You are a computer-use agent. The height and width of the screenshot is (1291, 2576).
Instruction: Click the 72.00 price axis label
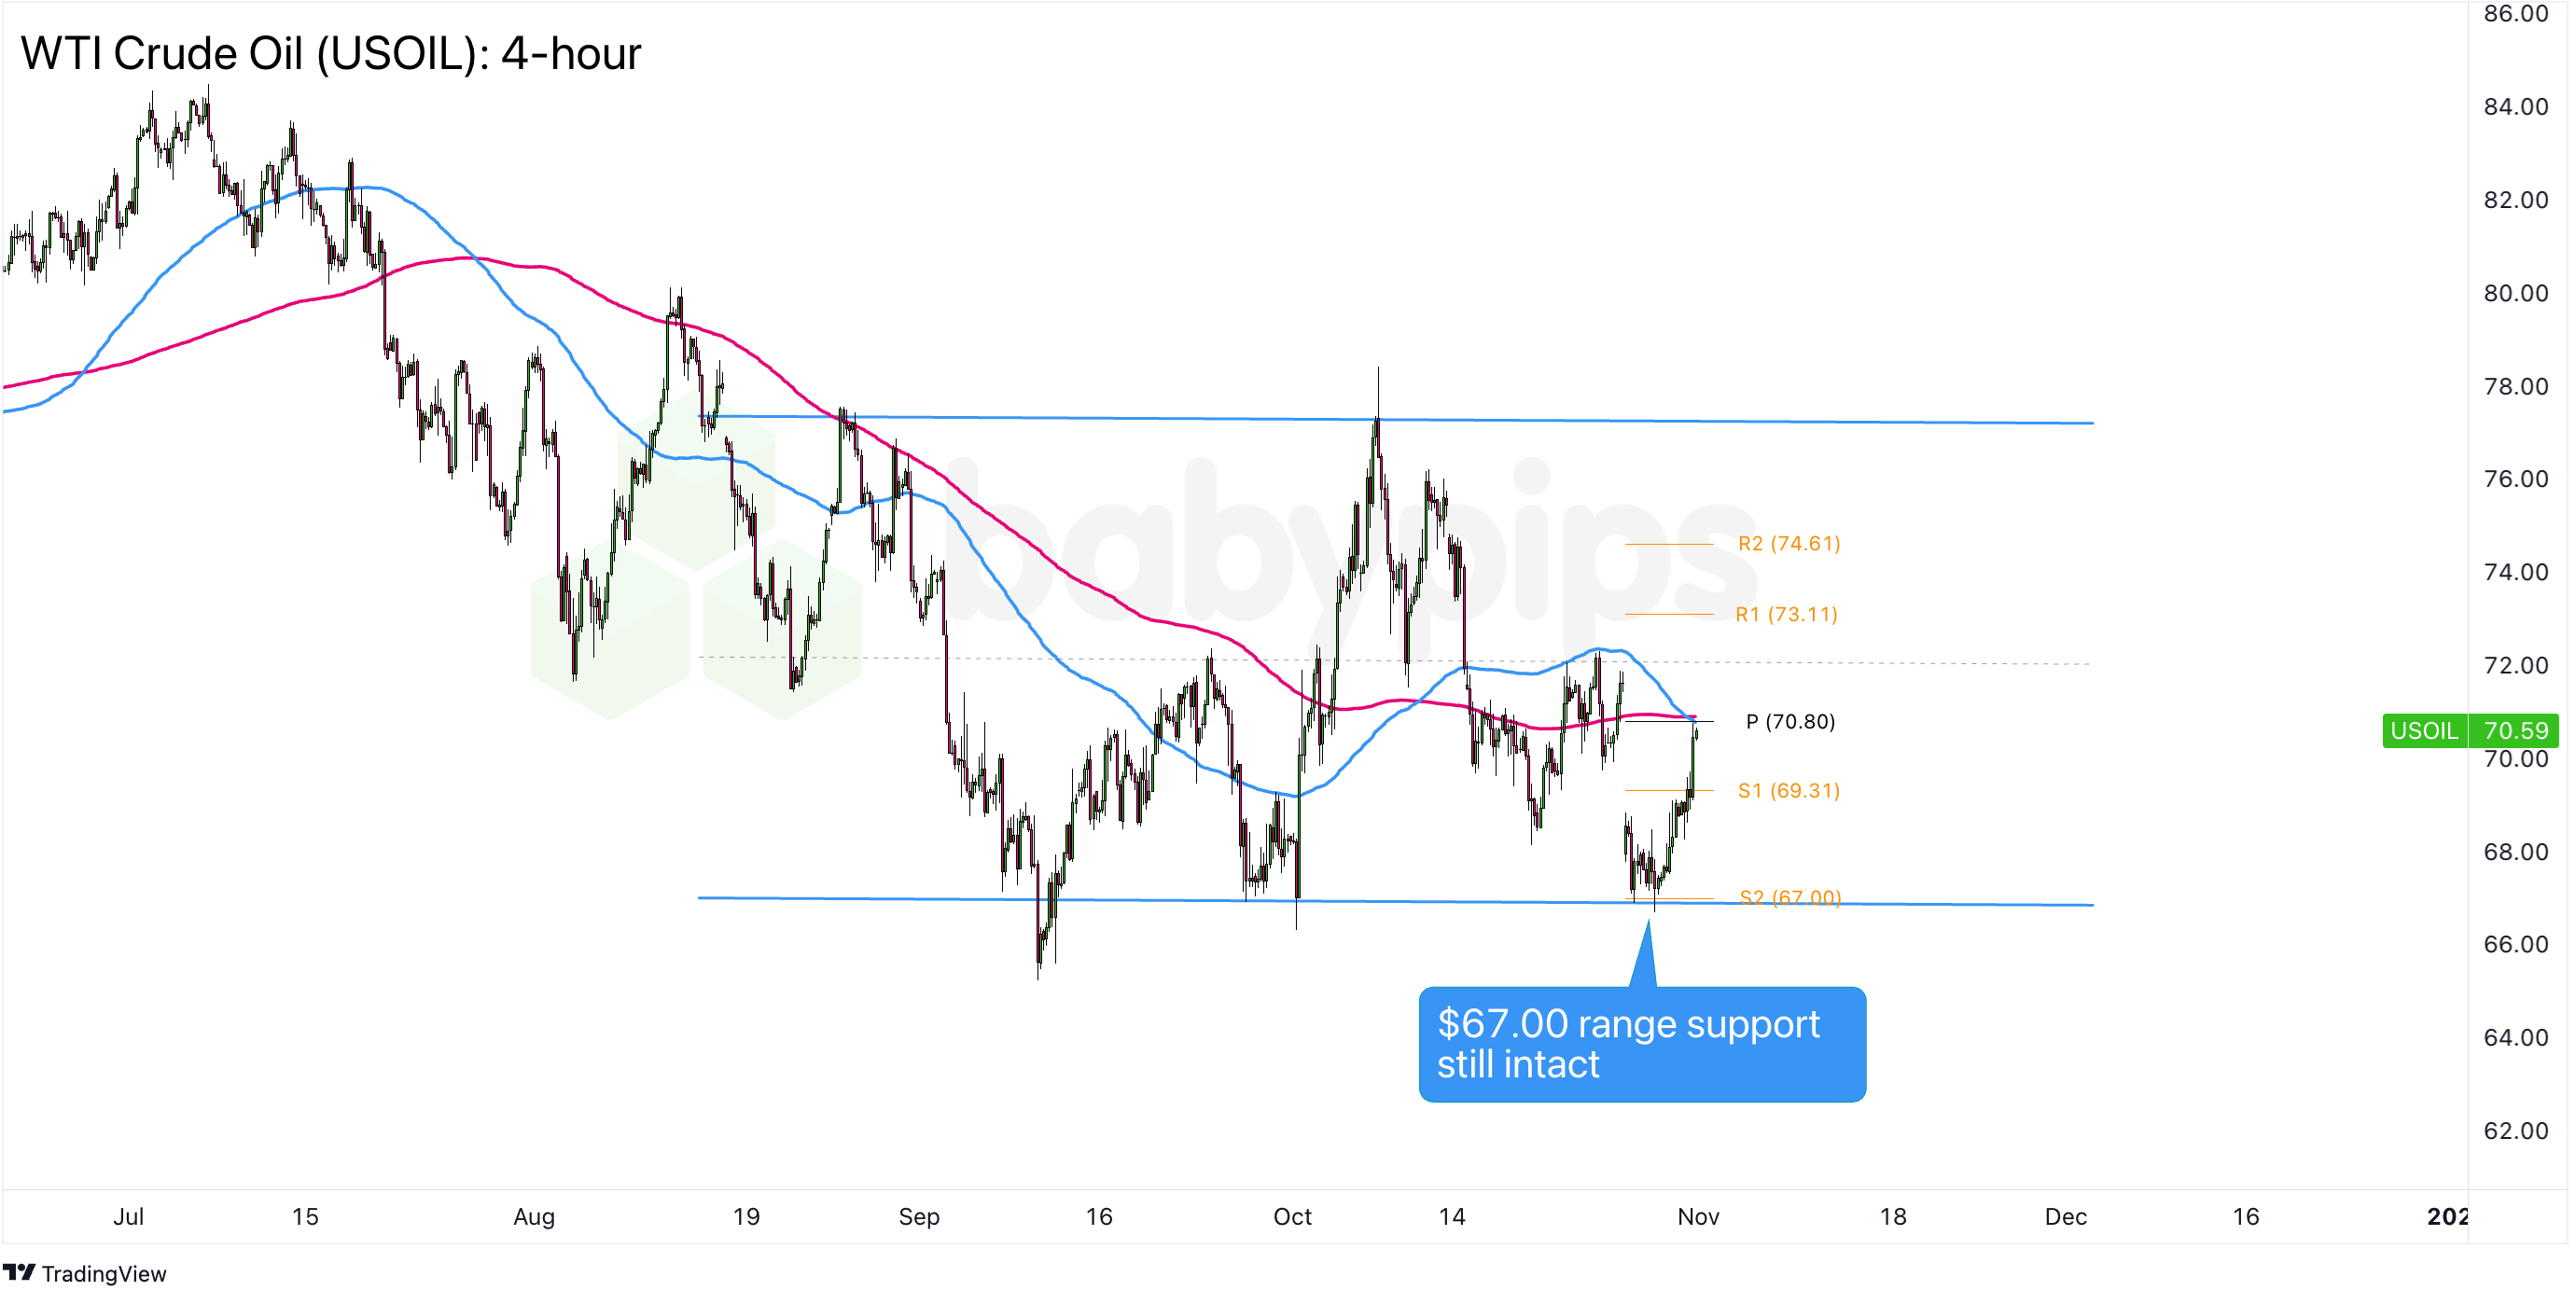pyautogui.click(x=2516, y=665)
